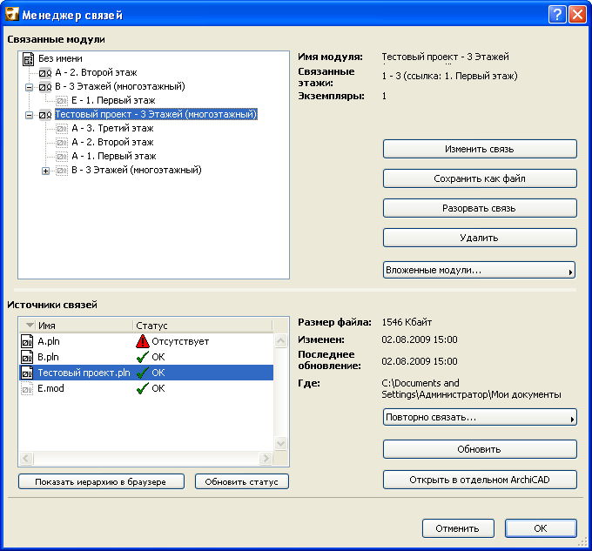The image size is (592, 551).
Task: Click the Отменить button
Action: pyautogui.click(x=458, y=528)
